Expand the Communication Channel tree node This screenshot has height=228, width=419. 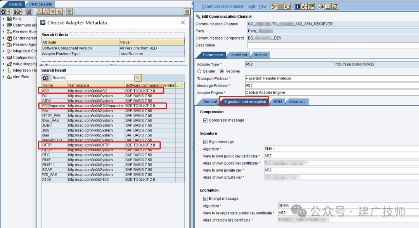pyautogui.click(x=3, y=25)
